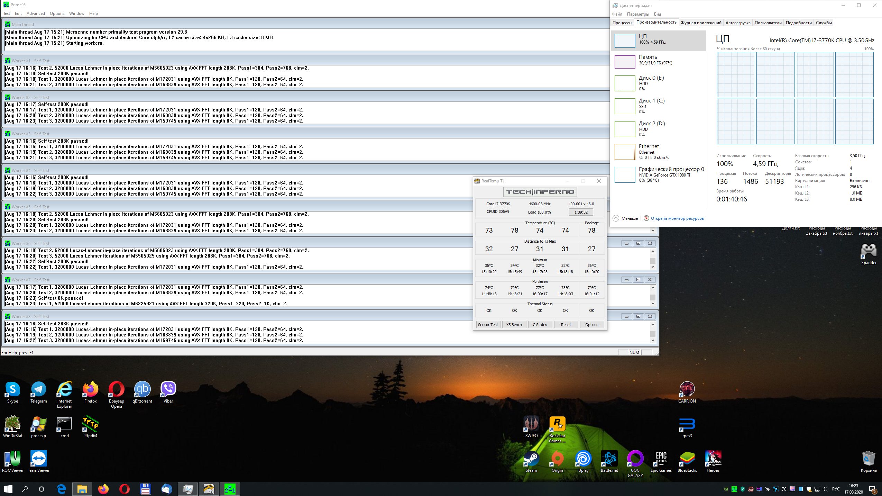Viewport: 882px width, 496px height.
Task: Collapse Task Manager with the Меньше chevron
Action: (x=616, y=218)
